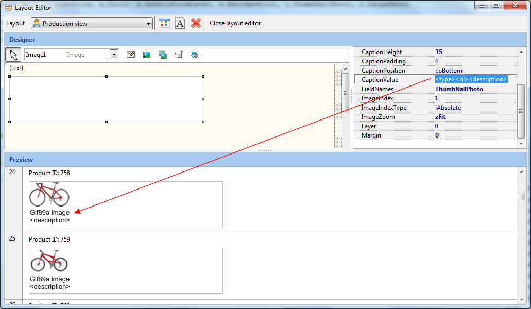
Task: Click the multiple images icon
Action: 163,55
